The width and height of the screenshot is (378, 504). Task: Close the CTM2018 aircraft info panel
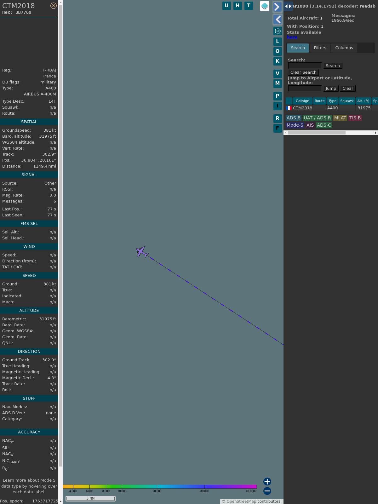[x=54, y=6]
